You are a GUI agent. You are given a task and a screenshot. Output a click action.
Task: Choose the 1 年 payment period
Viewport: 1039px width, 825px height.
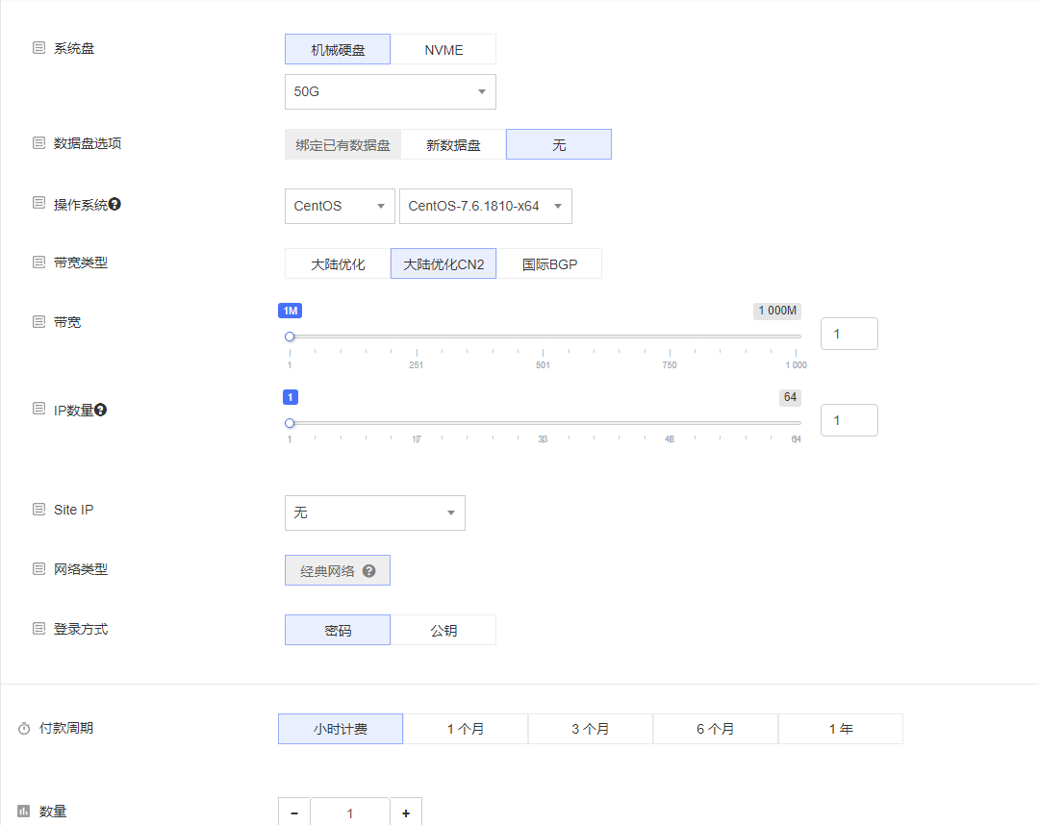click(x=840, y=730)
